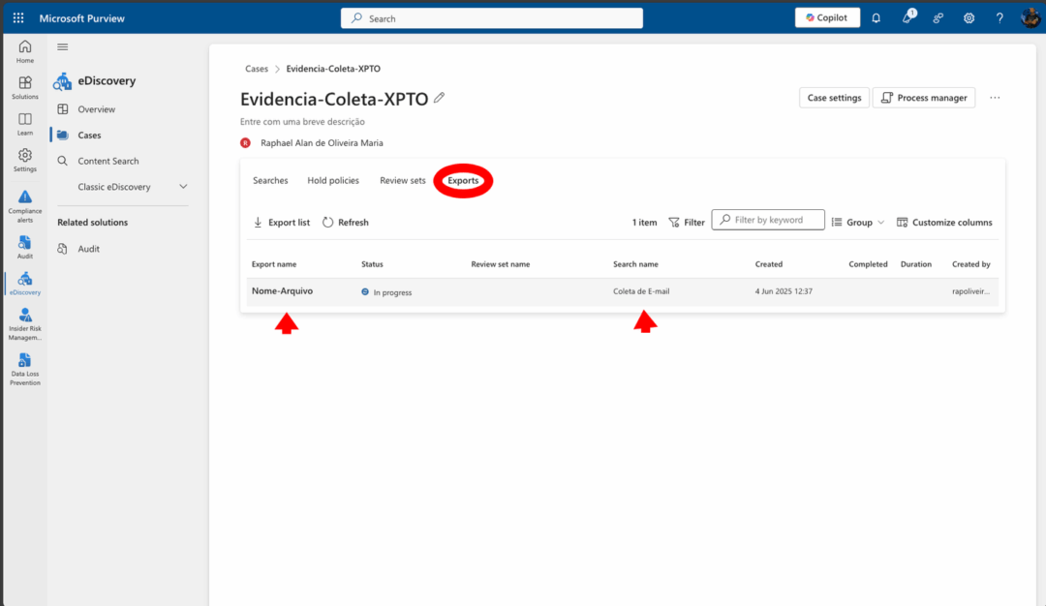Click the Entre com uma breve descrição text
Screen dimensions: 1046x606
tap(302, 122)
